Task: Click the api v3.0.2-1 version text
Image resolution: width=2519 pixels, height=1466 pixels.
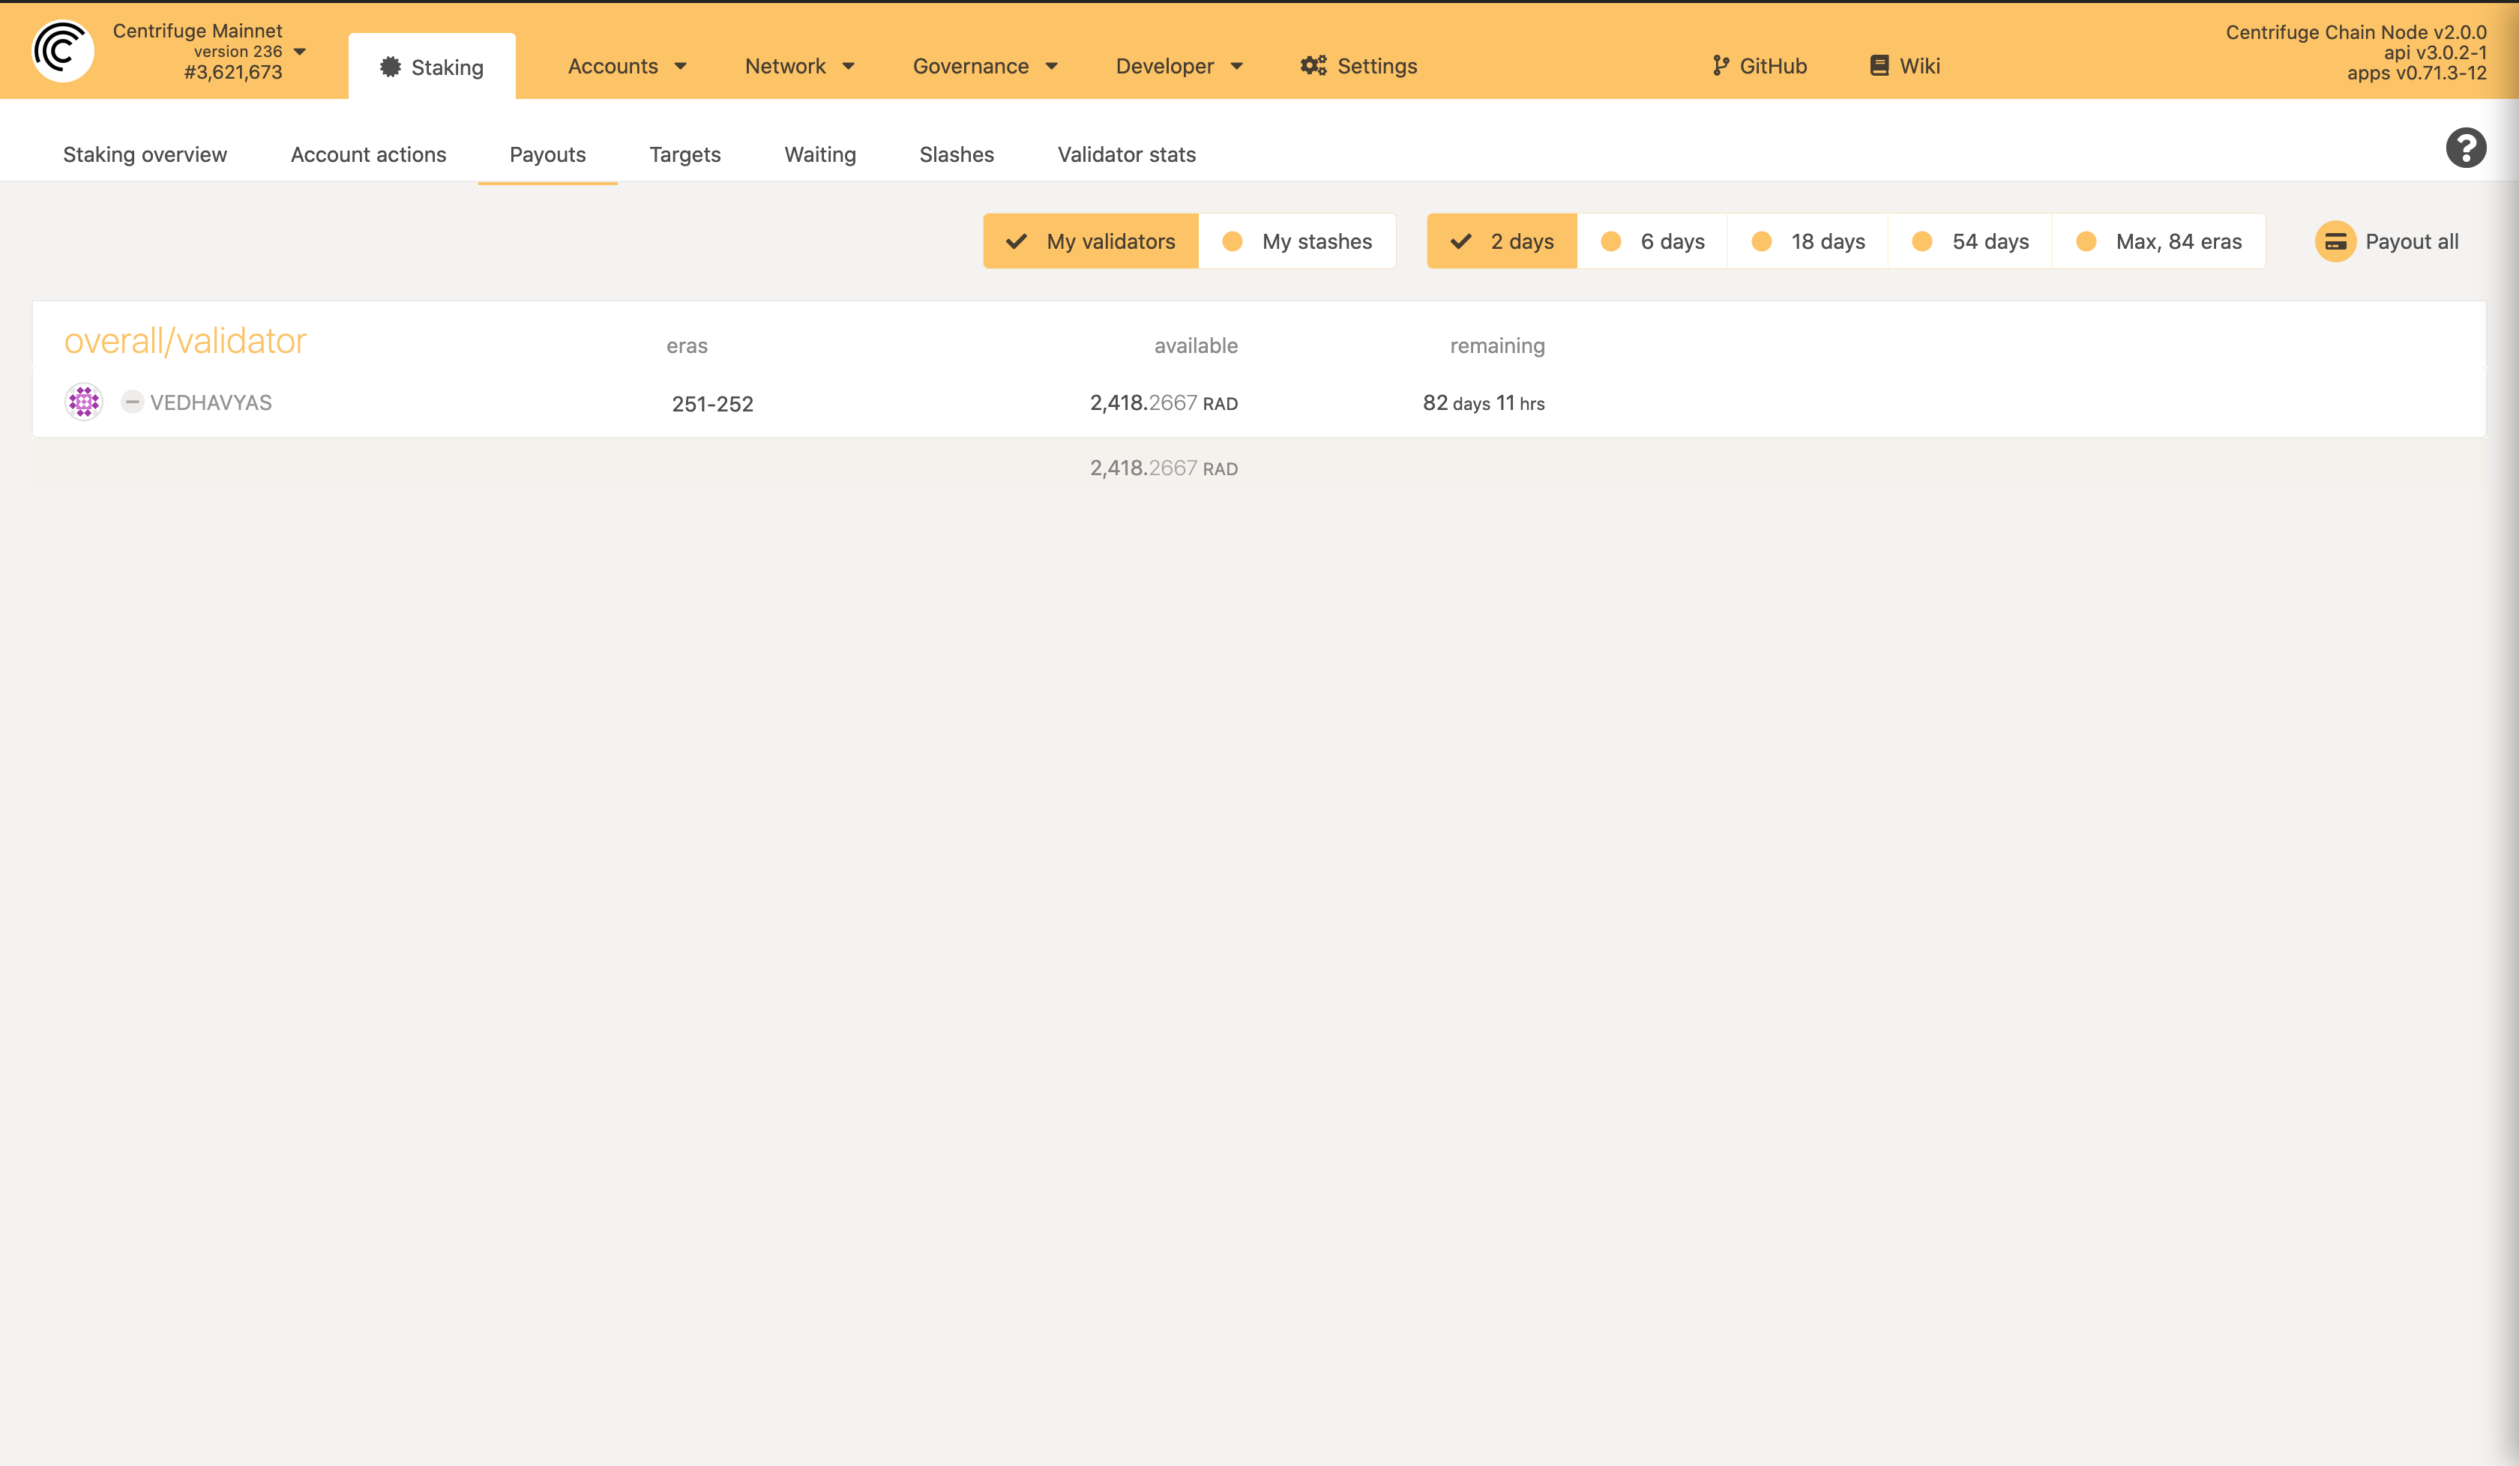Action: coord(2435,53)
